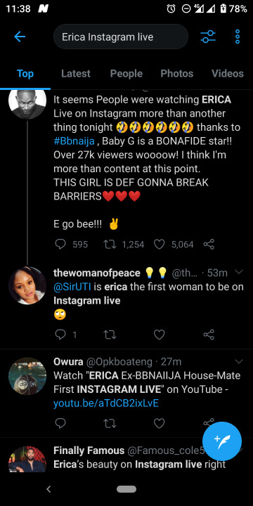The height and width of the screenshot is (506, 253).
Task: Open the search filter settings icon
Action: coord(208,37)
